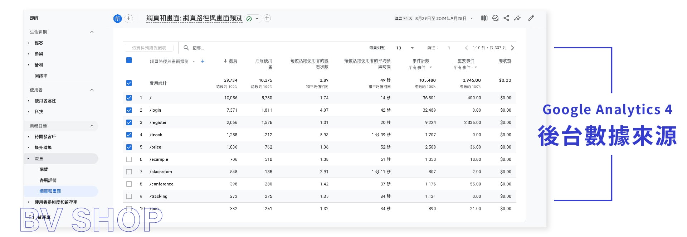687x237 pixels.
Task: Open the 所有事件 dropdown under 事件計數
Action: pos(420,67)
